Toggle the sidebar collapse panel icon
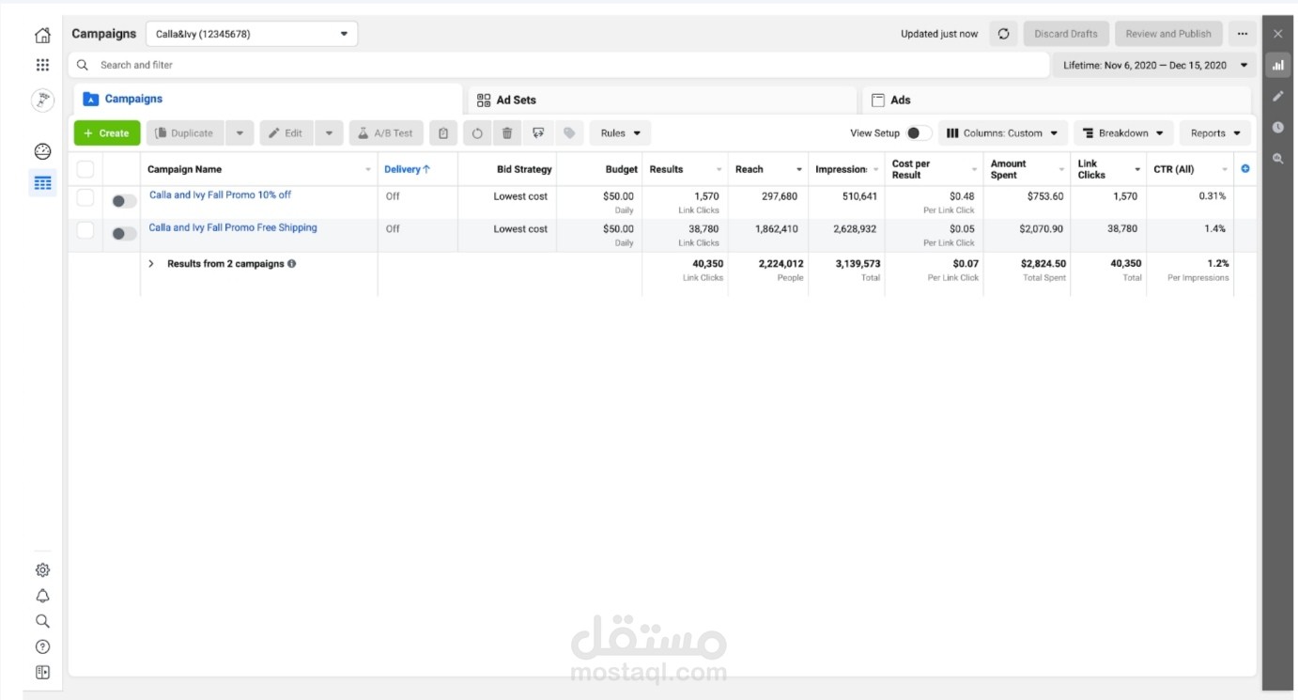 42,672
